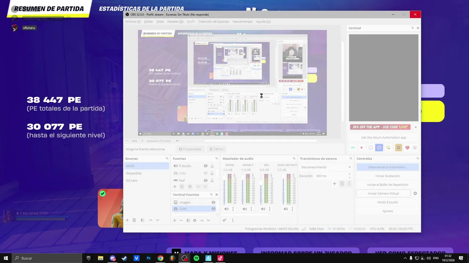Screen dimensions: 469x263
Task: Undock the Mezclador de audio panel
Action: point(294,159)
